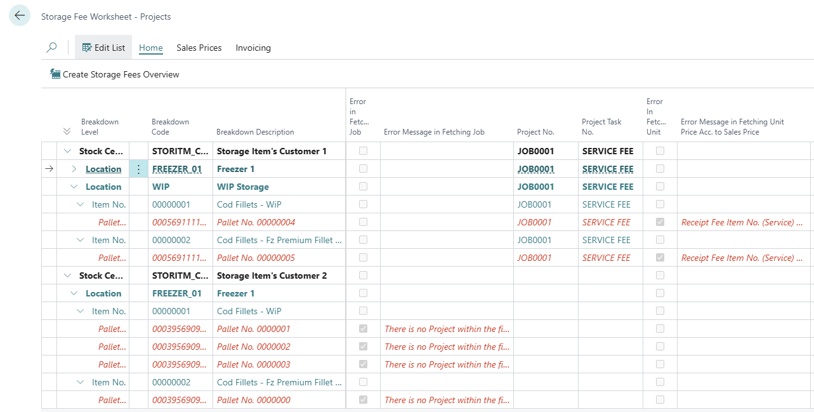Click the collapse-all chevron in header
The image size is (814, 412).
(67, 131)
